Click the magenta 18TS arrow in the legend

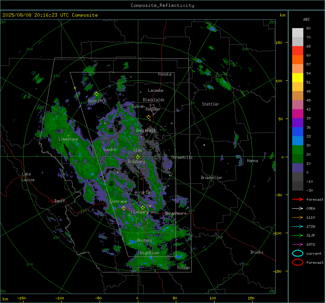pos(298,245)
